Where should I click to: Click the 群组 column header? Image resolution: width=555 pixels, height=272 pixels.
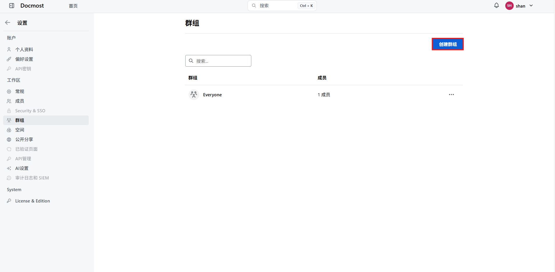193,78
